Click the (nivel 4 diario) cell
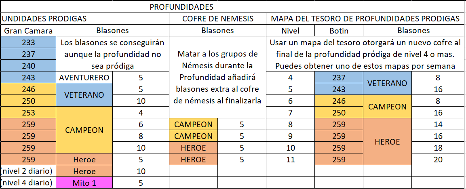Image resolution: width=466 pixels, height=189 pixels. coord(28,183)
